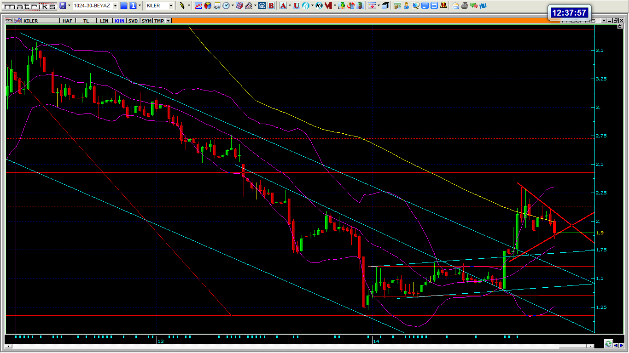Open the 1024-30-BEYAZ template dropdown
The height and width of the screenshot is (353, 629).
click(115, 6)
